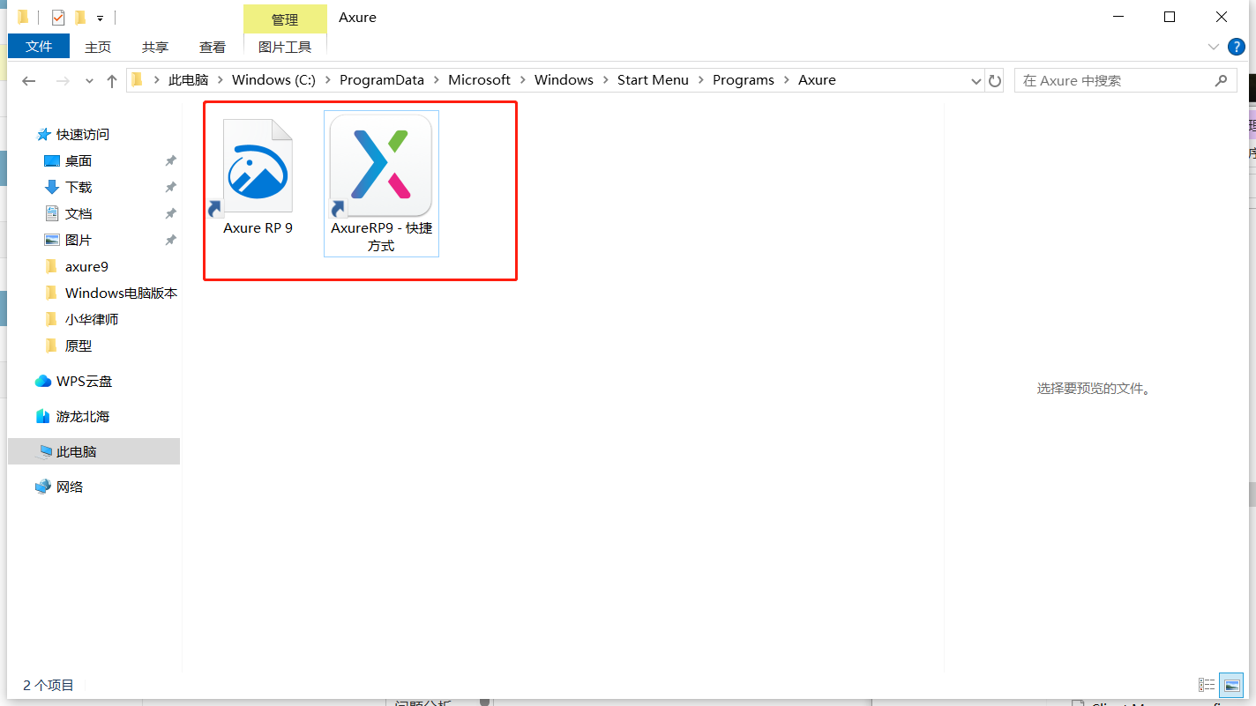Viewport: 1256px width, 706px height.
Task: Switch to the 查看 ribbon tab
Action: (213, 47)
